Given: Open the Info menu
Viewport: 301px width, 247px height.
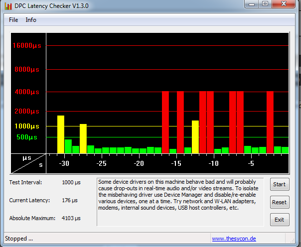Looking at the screenshot, I should 31,20.
